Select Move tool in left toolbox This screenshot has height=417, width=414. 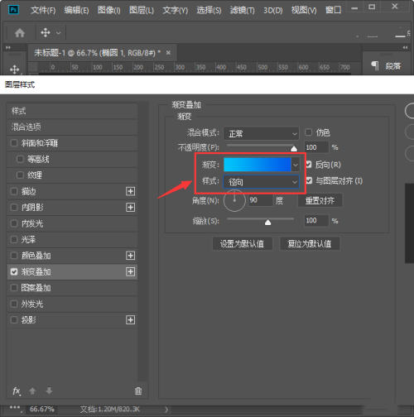tap(14, 69)
